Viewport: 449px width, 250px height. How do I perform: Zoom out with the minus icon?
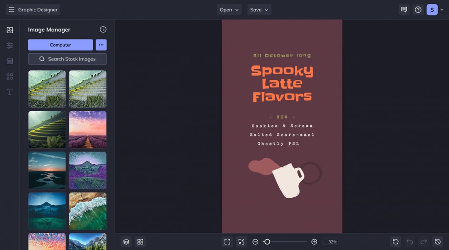pos(255,242)
